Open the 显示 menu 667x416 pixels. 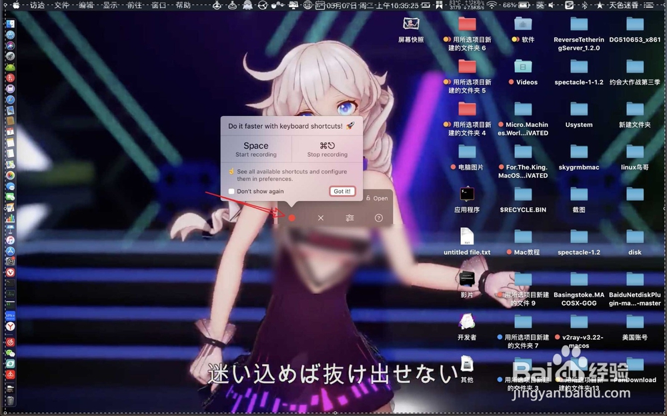click(x=110, y=5)
